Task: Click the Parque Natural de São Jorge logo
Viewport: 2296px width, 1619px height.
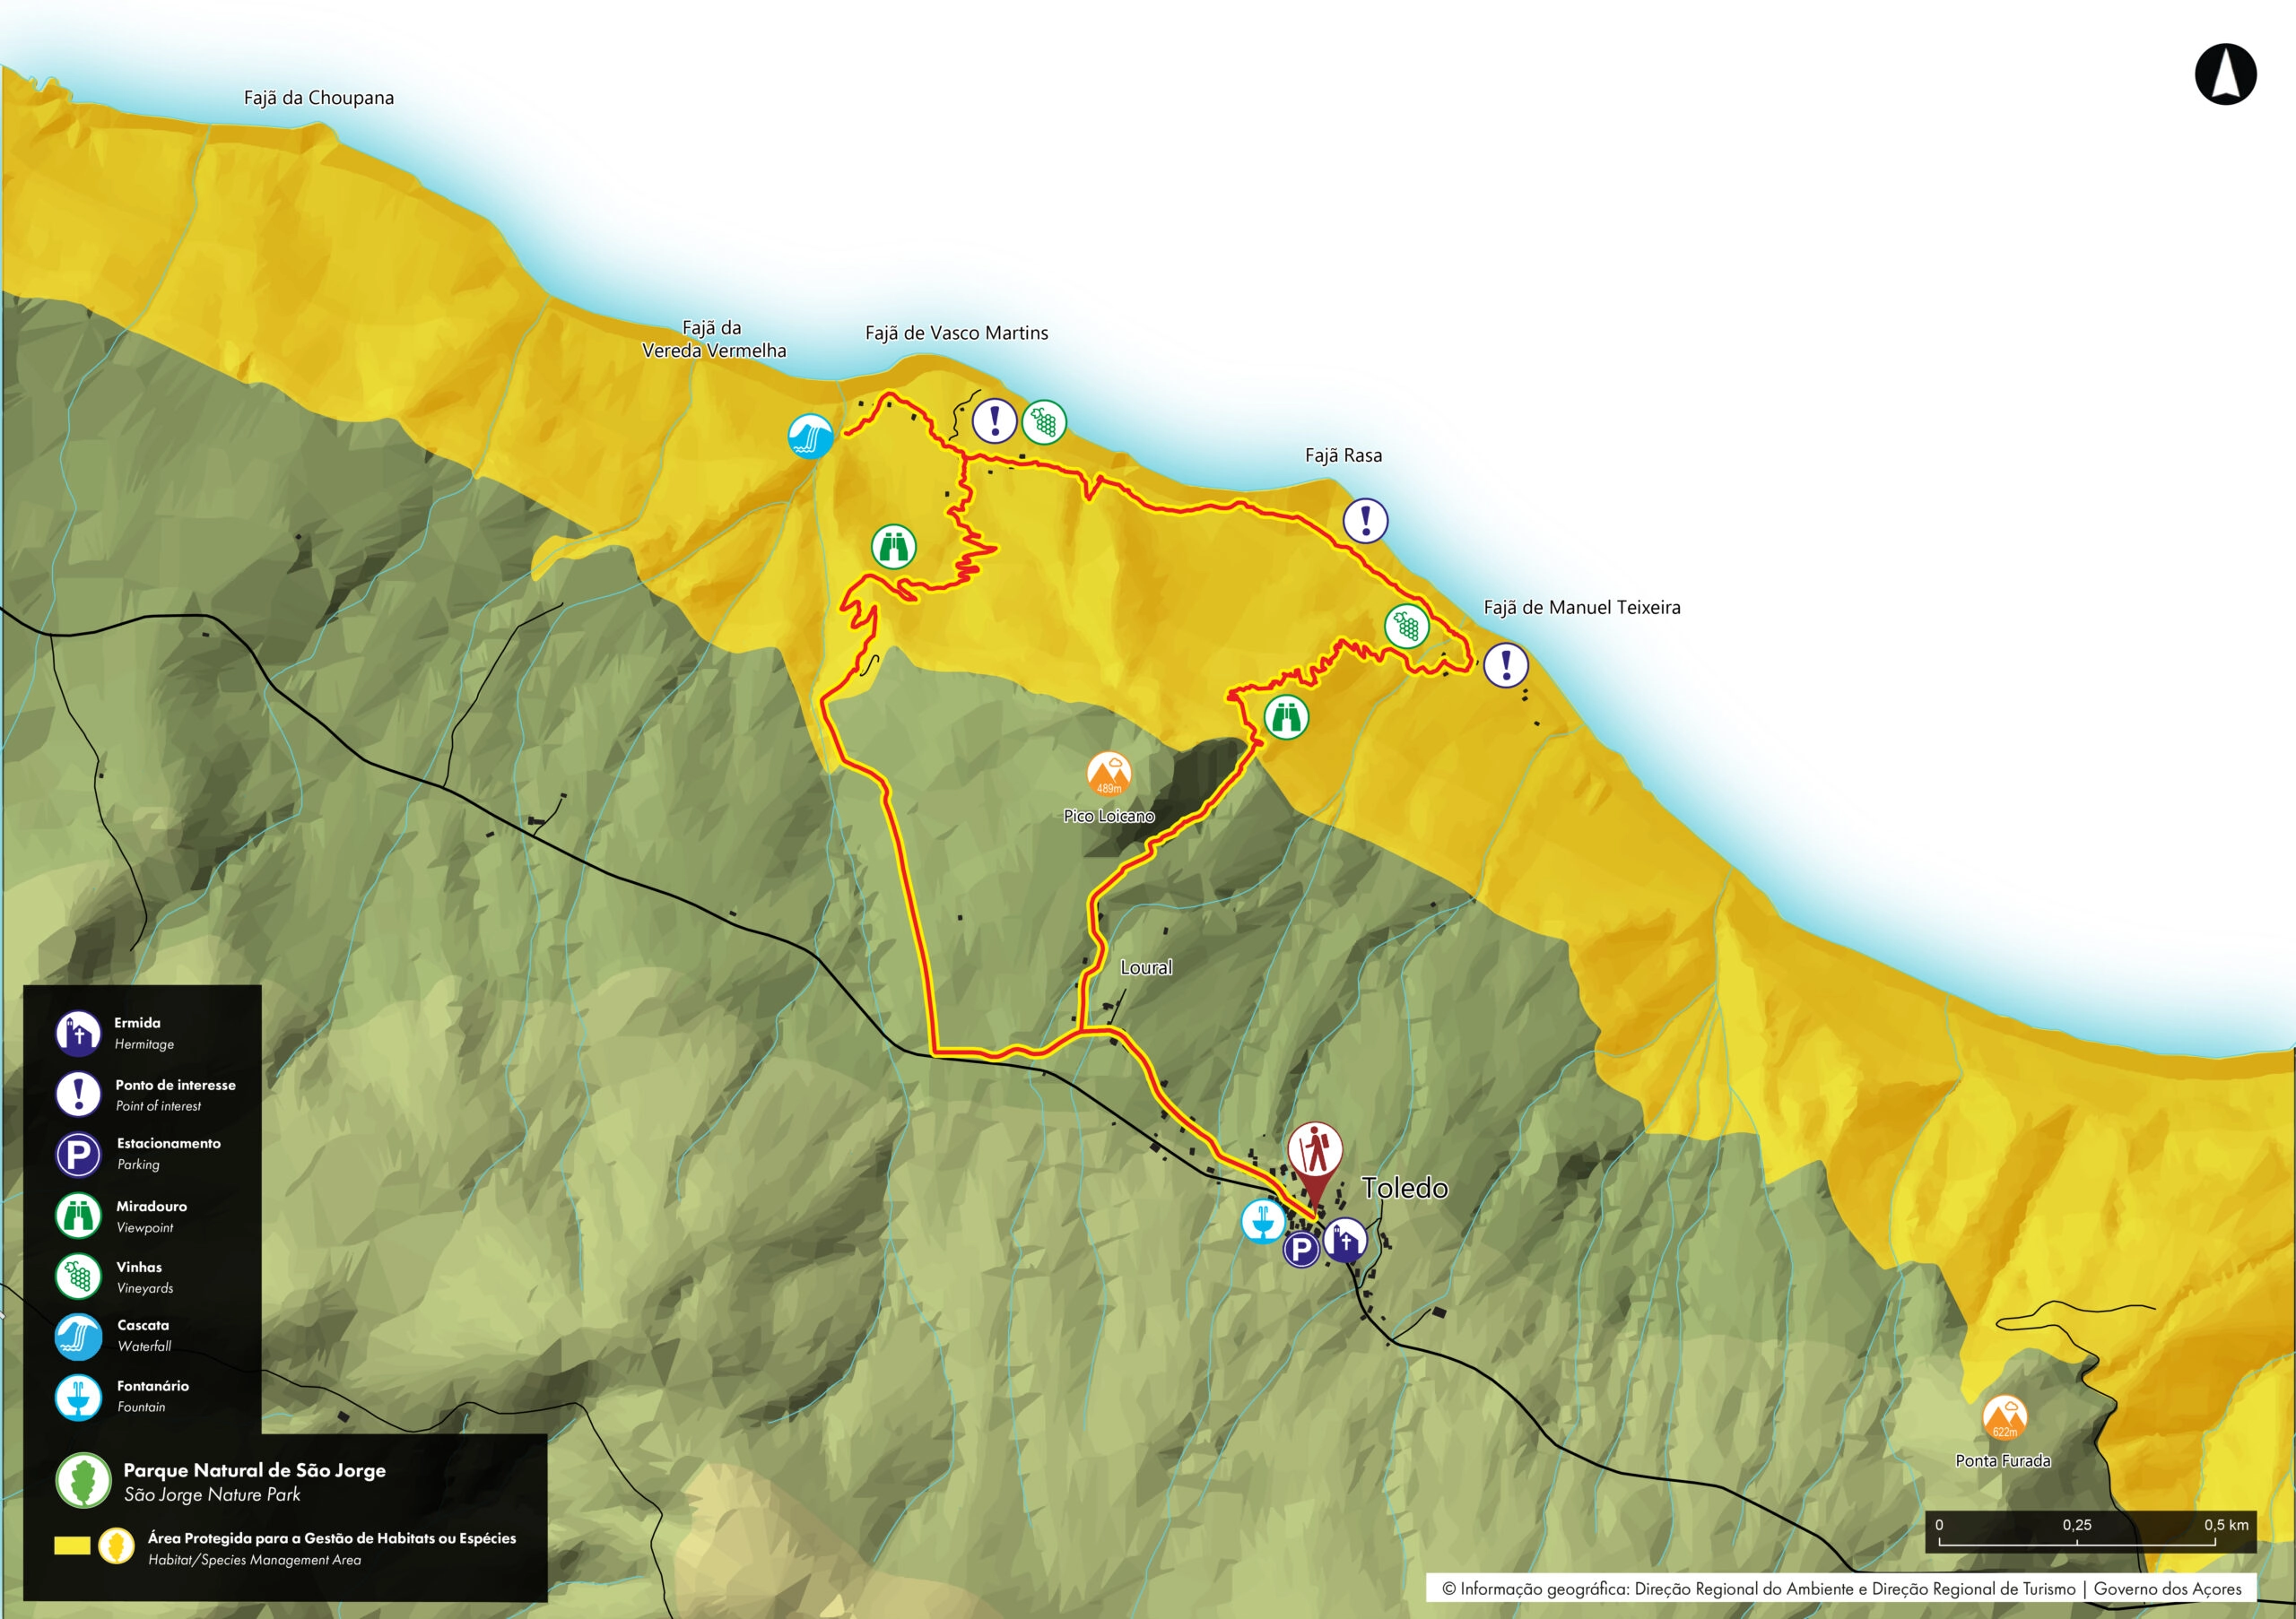Action: coord(84,1480)
